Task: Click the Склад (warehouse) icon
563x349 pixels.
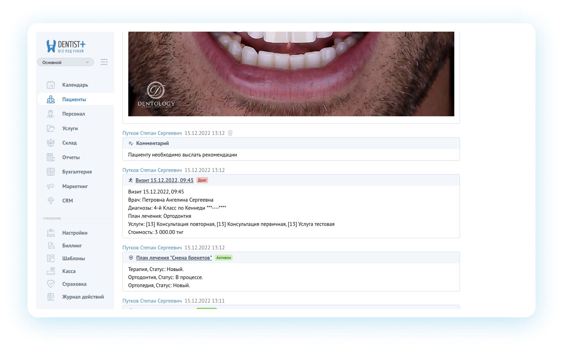Action: click(x=51, y=143)
